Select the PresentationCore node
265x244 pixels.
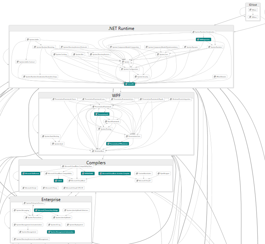[133, 136]
